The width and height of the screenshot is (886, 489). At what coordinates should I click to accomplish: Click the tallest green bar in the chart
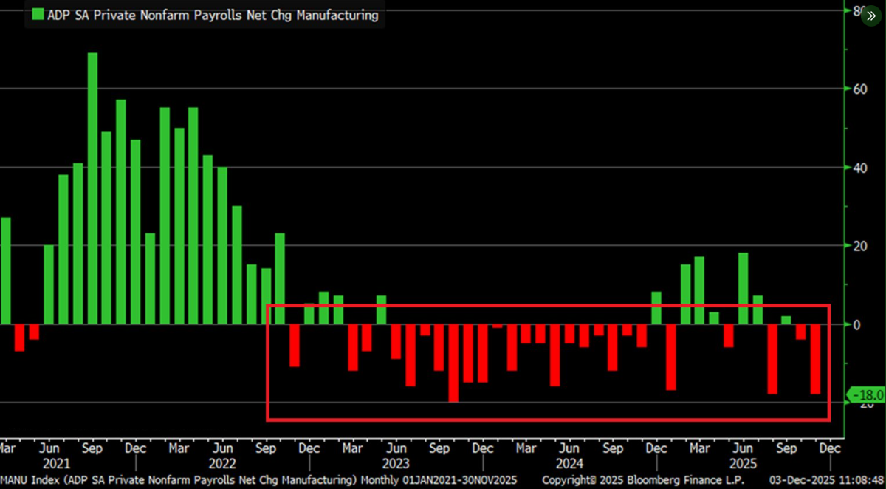(x=92, y=188)
